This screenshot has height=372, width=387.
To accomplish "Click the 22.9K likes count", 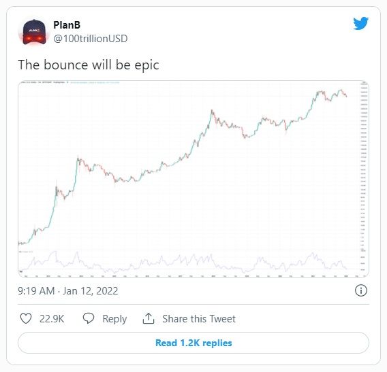I will 52,319.
